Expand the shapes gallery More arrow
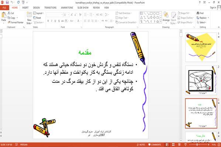Image resolution: width=221 pixels, height=147 pixels. tap(160, 21)
